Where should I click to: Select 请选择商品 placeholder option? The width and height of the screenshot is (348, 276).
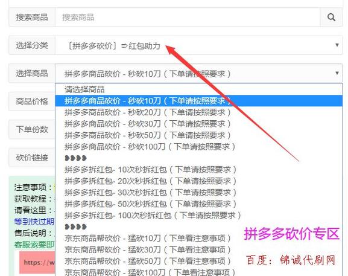198,89
